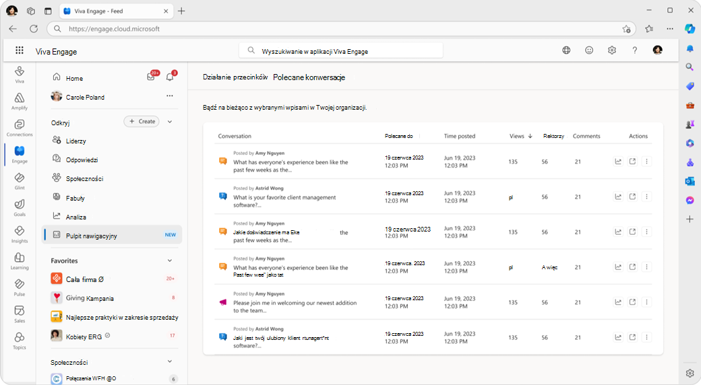This screenshot has height=385, width=701.
Task: Add a new tool with sidebar plus icon
Action: pyautogui.click(x=690, y=219)
